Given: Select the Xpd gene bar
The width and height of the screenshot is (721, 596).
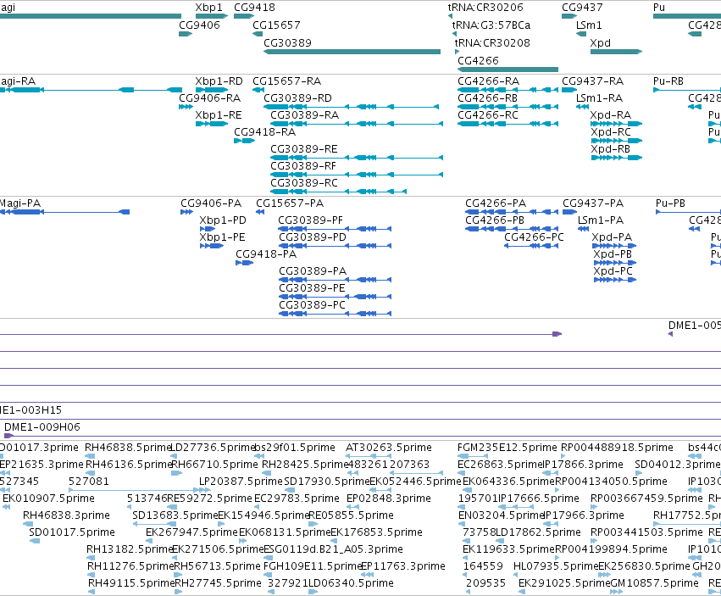Looking at the screenshot, I should click(616, 52).
